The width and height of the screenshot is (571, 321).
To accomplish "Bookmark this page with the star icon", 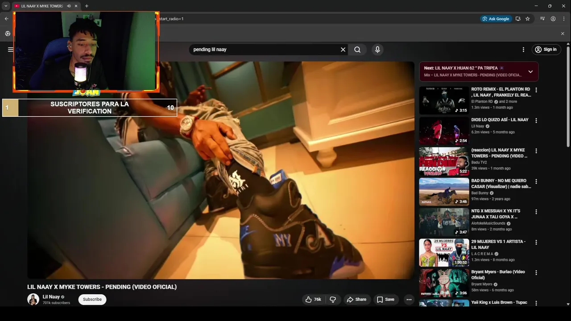I will 528,19.
